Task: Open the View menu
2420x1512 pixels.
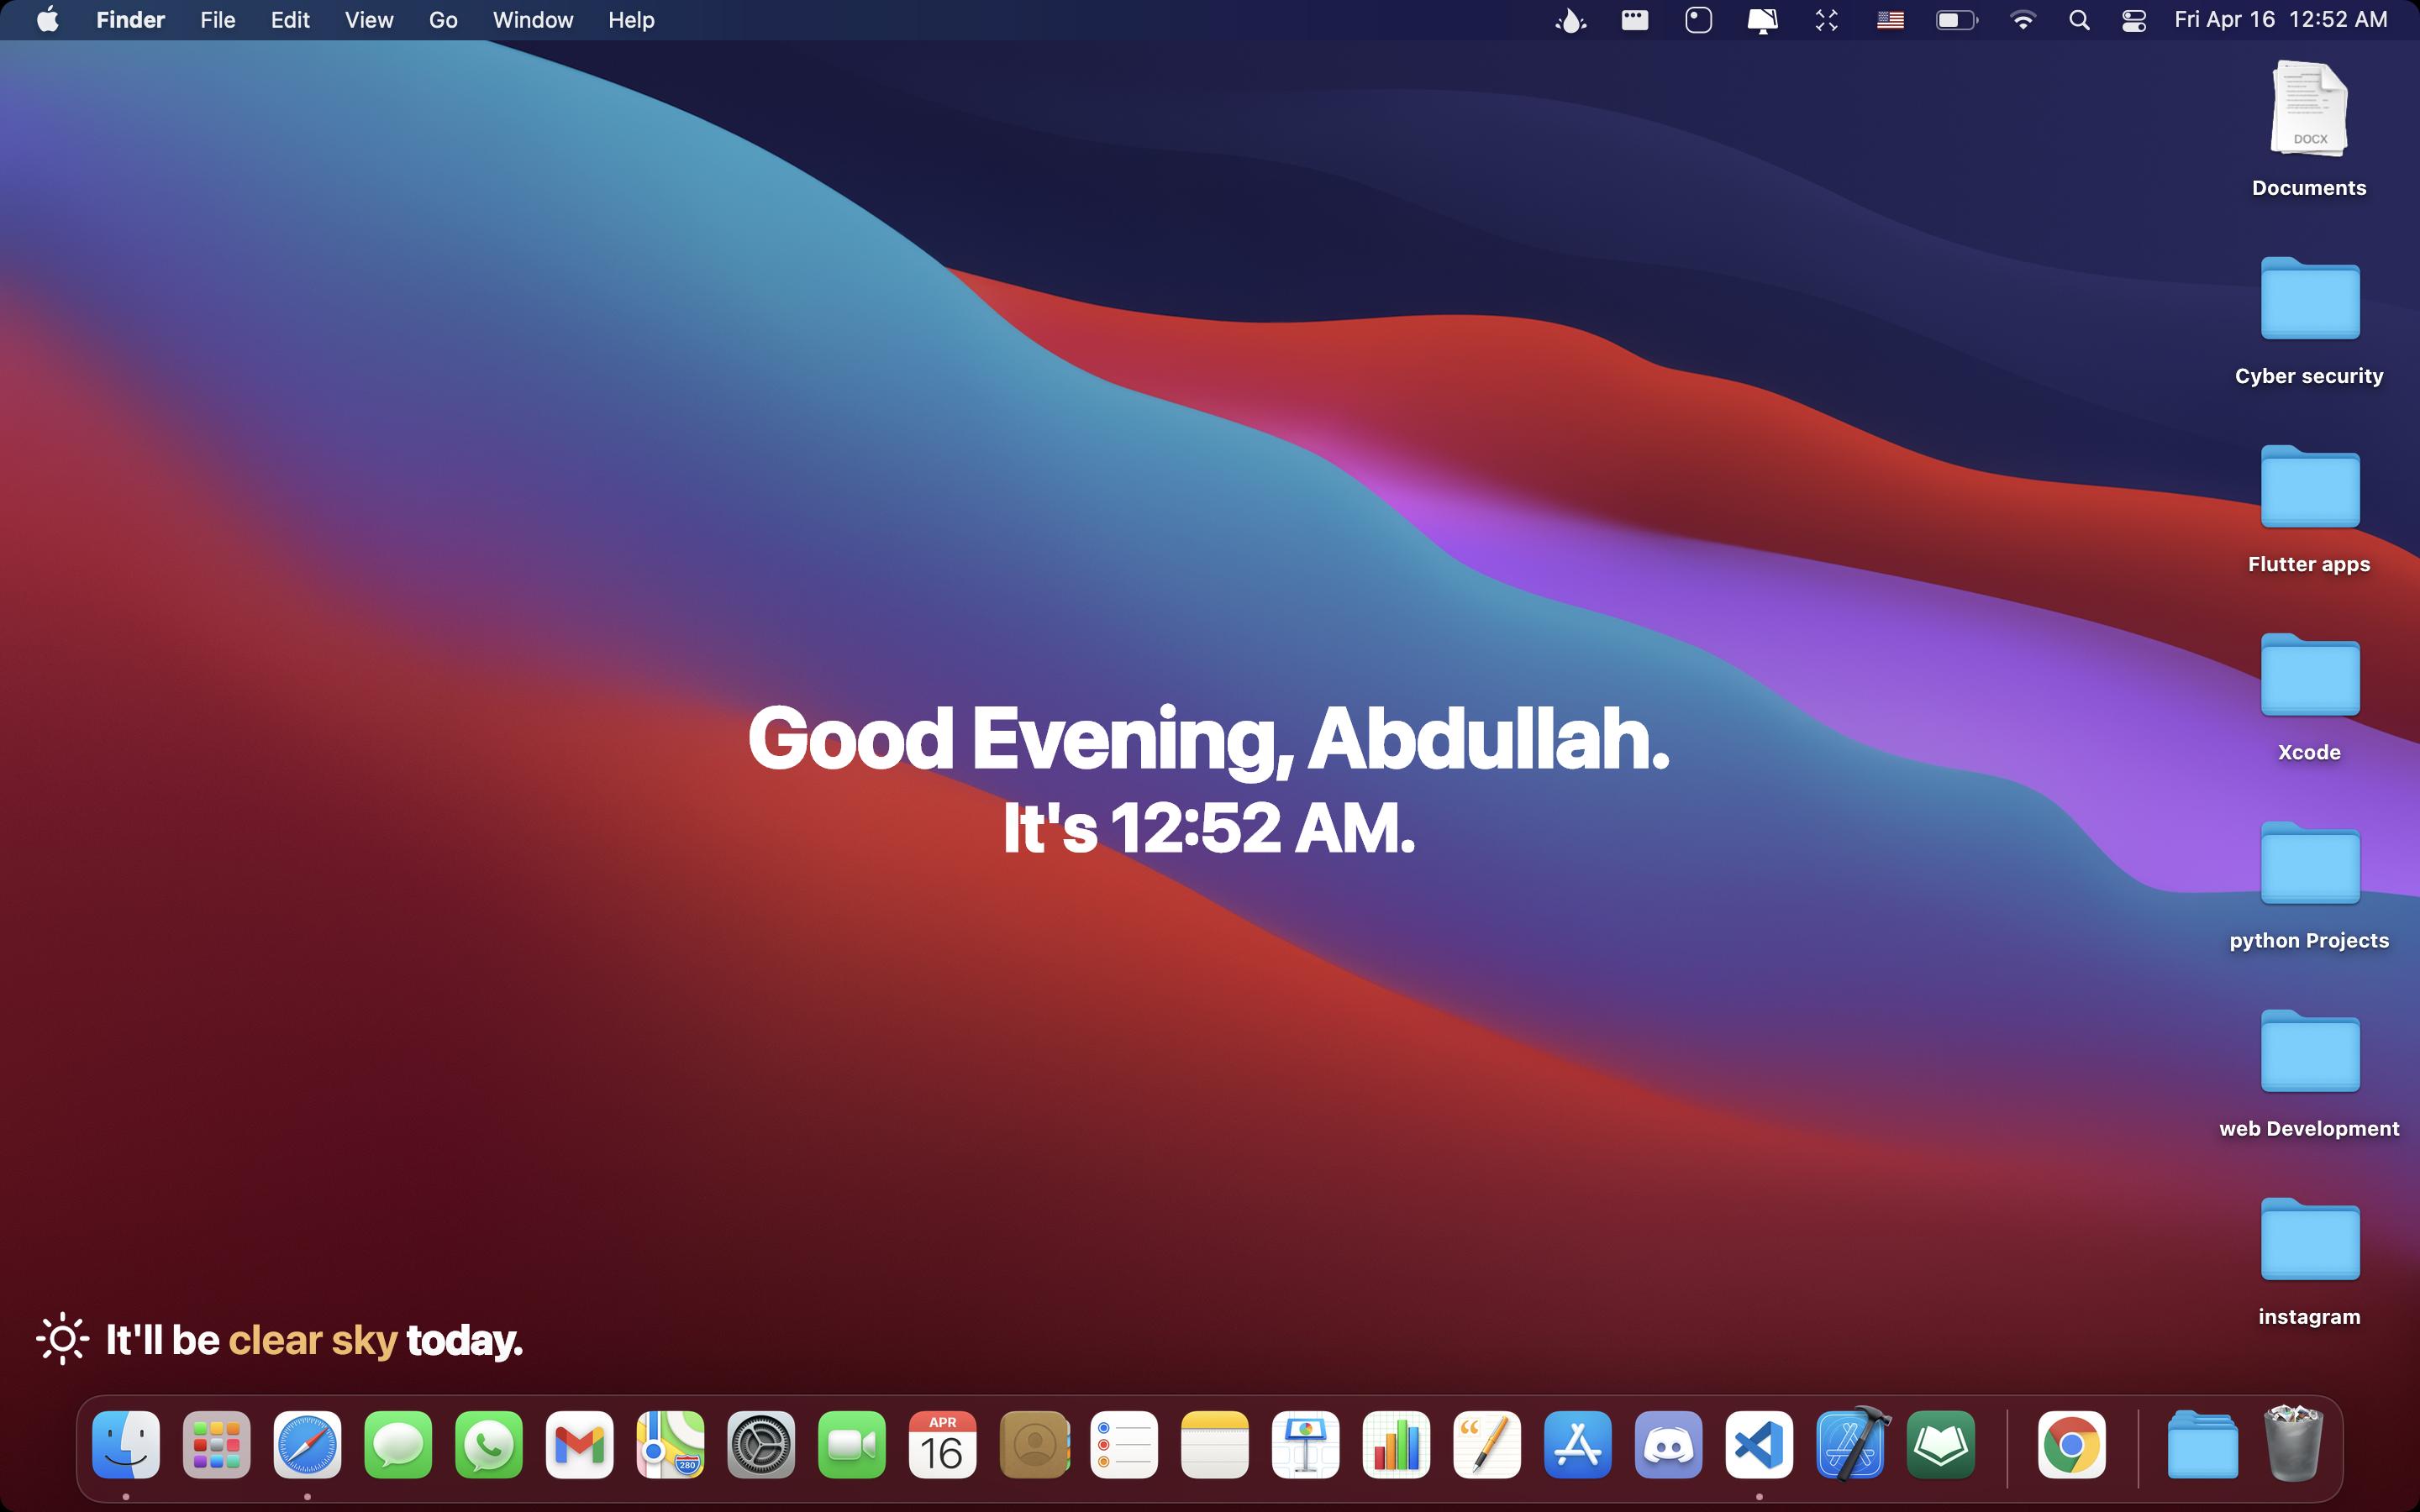Action: (x=368, y=20)
